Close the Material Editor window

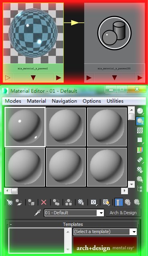tap(137, 89)
